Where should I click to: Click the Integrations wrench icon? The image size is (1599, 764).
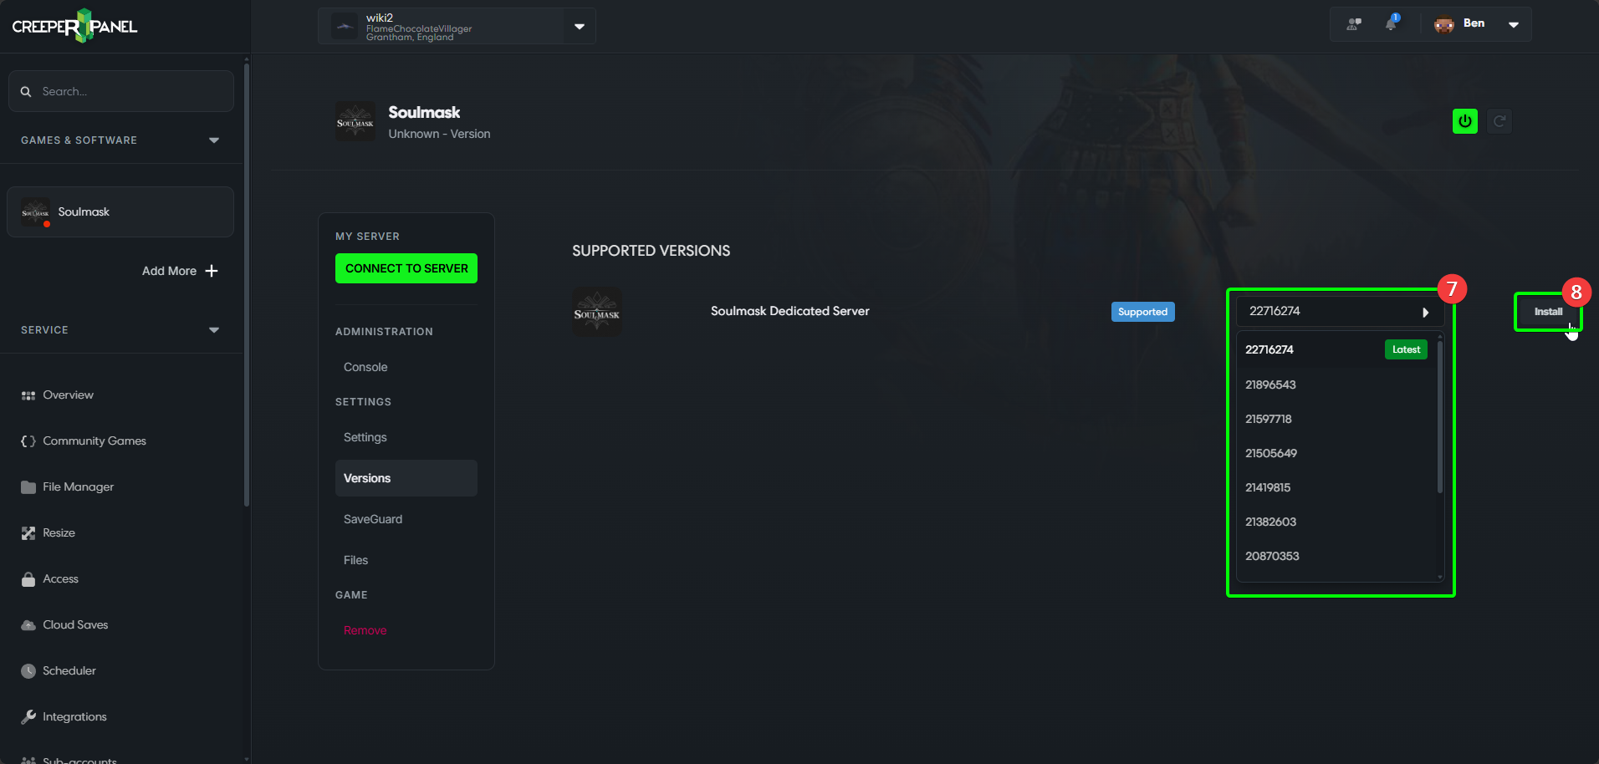(28, 716)
